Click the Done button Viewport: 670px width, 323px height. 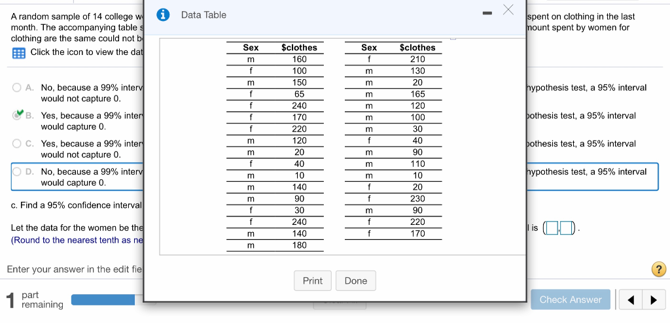356,280
